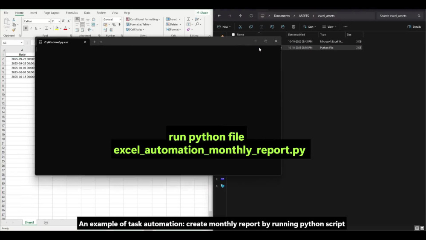Click the Delete trash icon in File Explorer

[x=294, y=26]
